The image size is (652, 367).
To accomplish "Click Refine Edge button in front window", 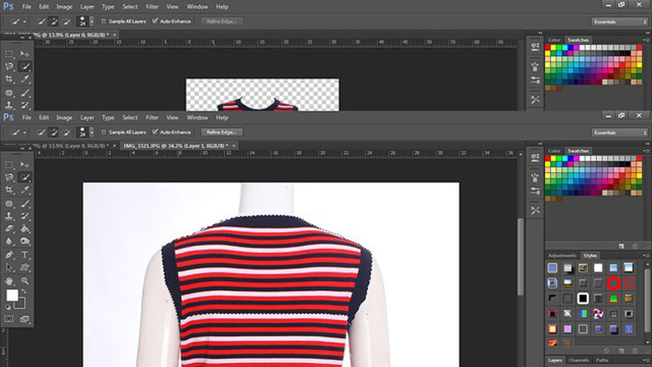I will point(222,132).
